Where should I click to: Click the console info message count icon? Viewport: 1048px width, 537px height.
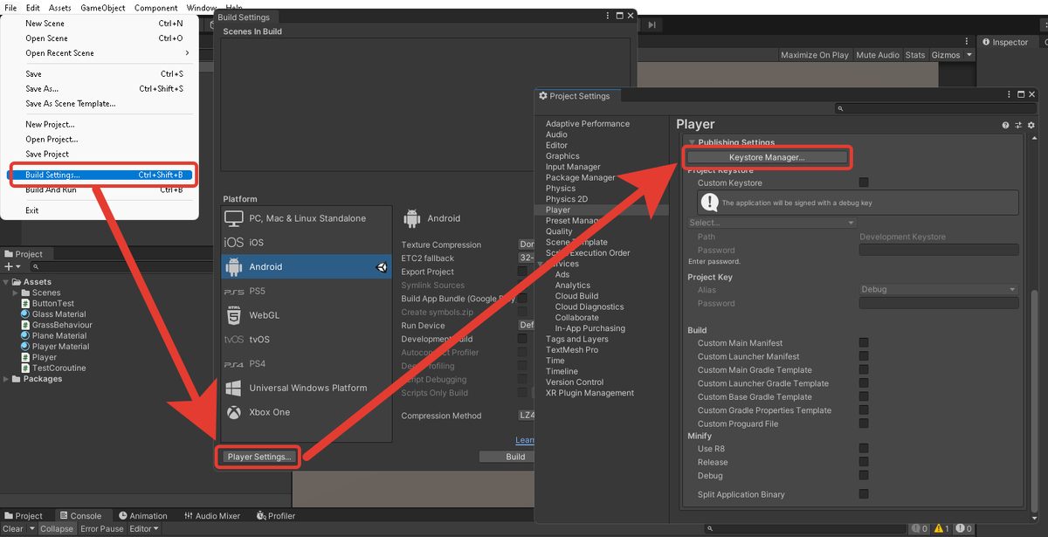pos(914,529)
